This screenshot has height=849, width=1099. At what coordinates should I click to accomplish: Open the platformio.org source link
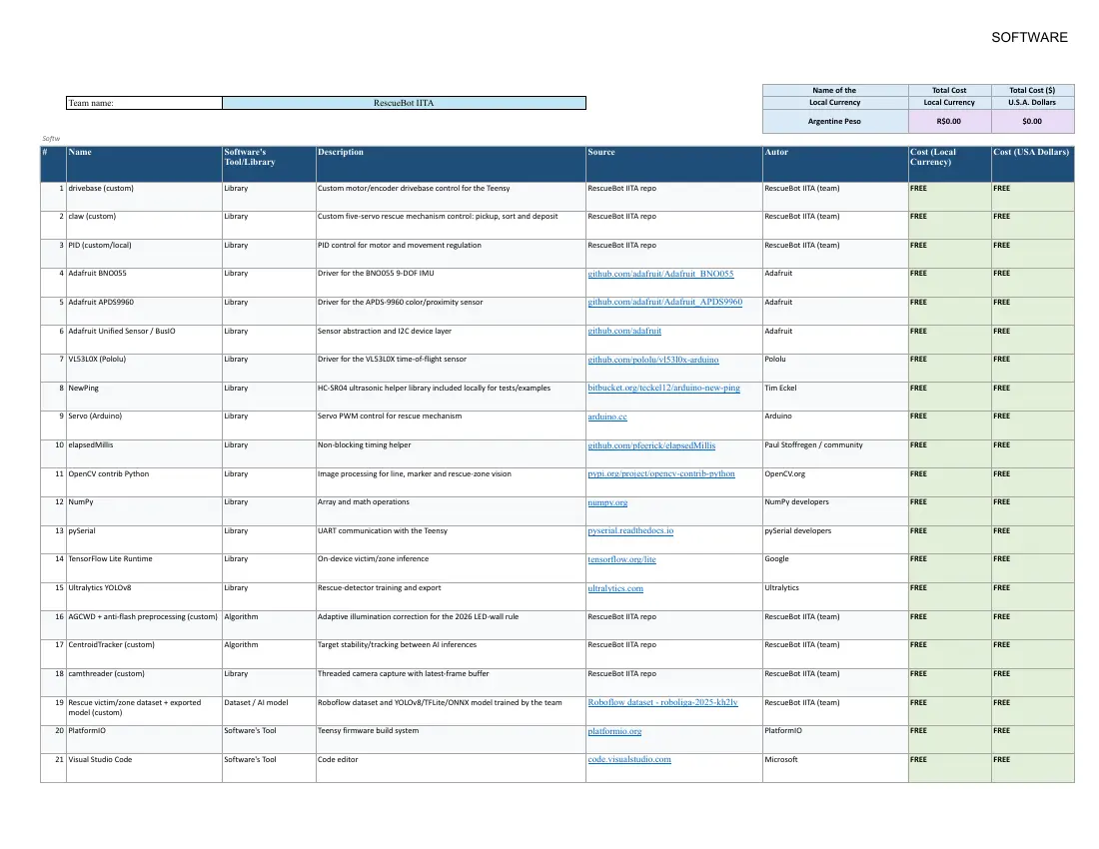pos(614,730)
